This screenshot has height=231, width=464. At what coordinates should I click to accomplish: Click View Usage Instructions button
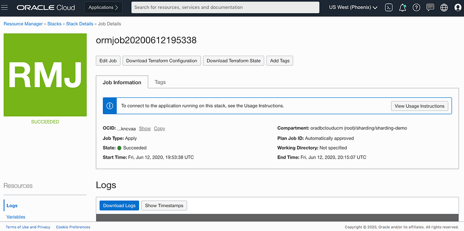click(x=419, y=106)
